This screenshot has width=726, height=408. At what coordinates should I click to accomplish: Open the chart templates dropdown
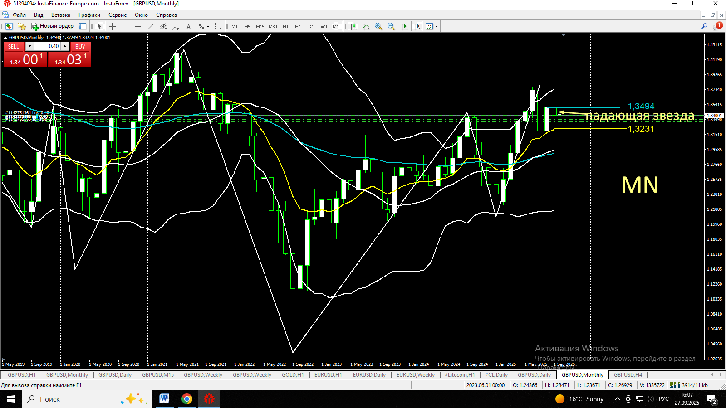click(x=436, y=26)
